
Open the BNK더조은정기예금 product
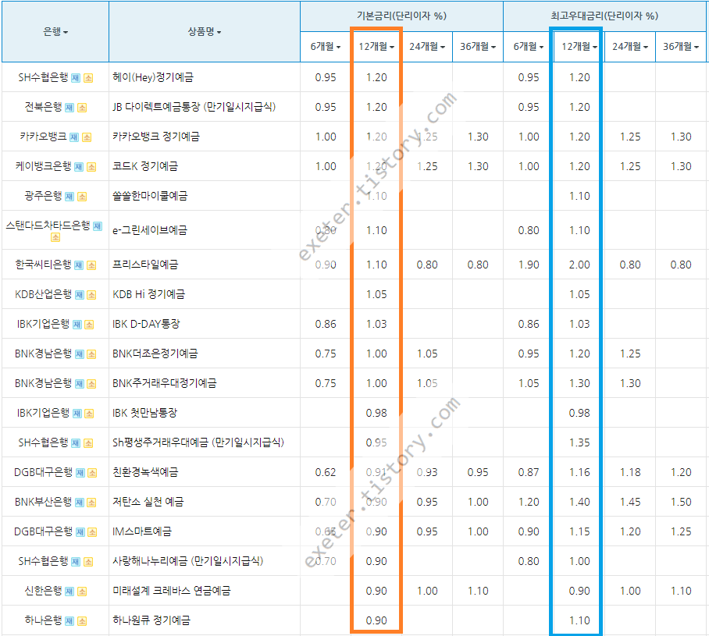click(x=155, y=354)
